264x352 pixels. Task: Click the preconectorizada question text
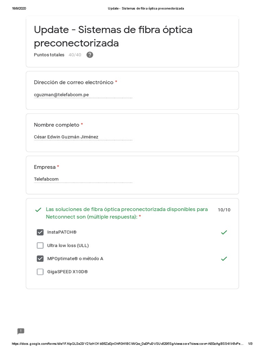pos(127,213)
